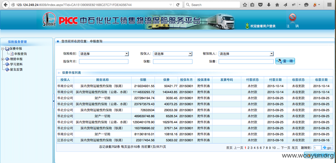Click the 学习资料 stack icon

[7, 64]
